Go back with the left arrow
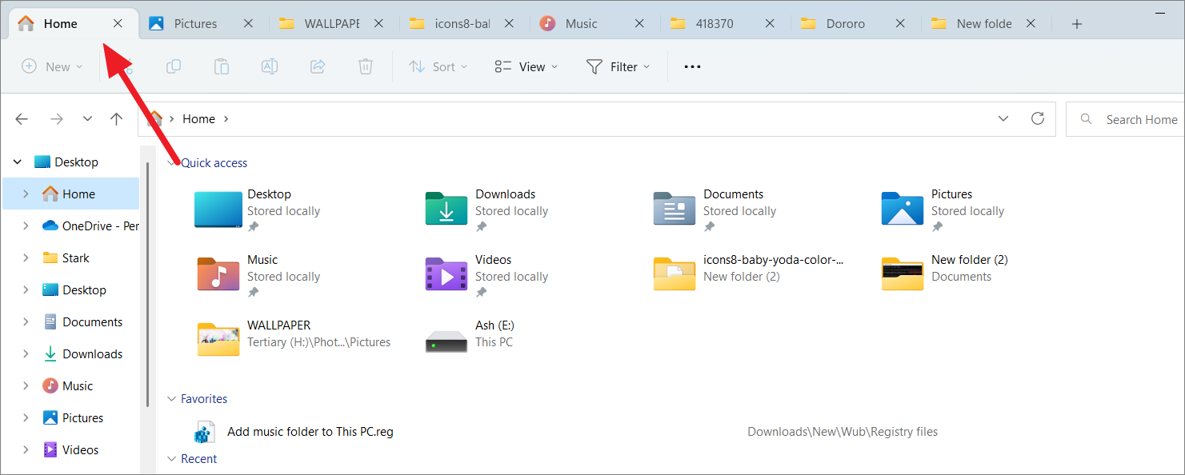This screenshot has height=475, width=1185. (22, 119)
